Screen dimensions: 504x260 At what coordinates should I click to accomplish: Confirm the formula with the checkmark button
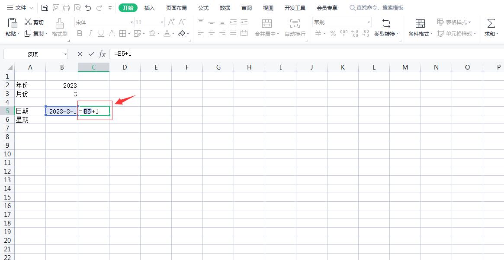coord(91,54)
